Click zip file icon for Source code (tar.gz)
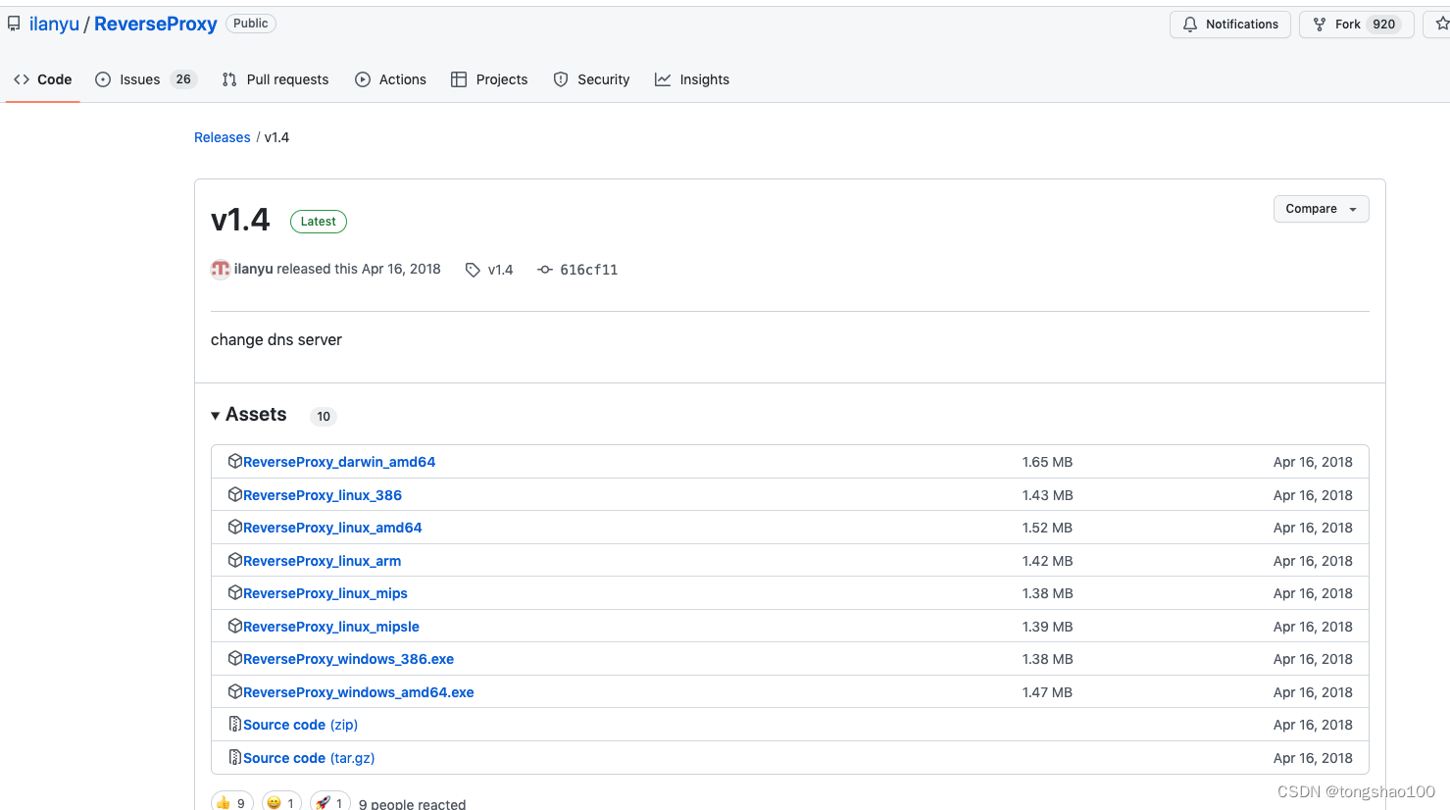The height and width of the screenshot is (810, 1450). (x=235, y=757)
